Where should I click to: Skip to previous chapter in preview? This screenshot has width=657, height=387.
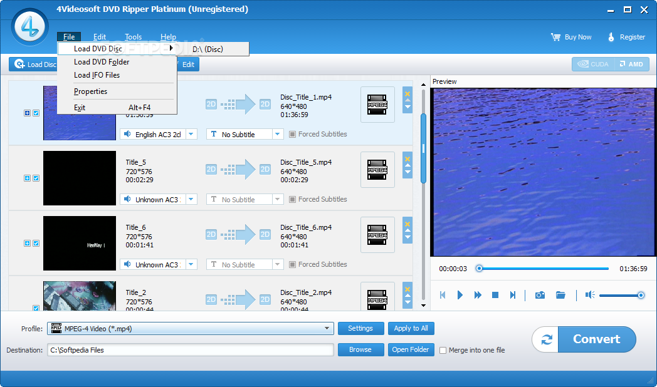tap(443, 295)
